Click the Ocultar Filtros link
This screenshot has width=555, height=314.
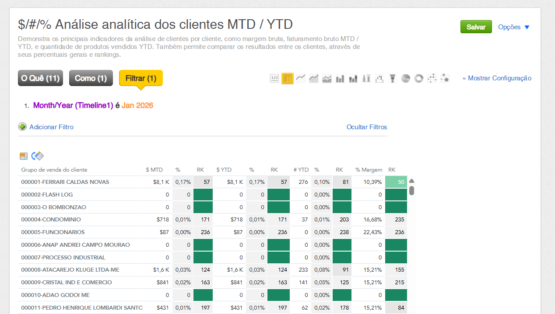click(x=367, y=127)
